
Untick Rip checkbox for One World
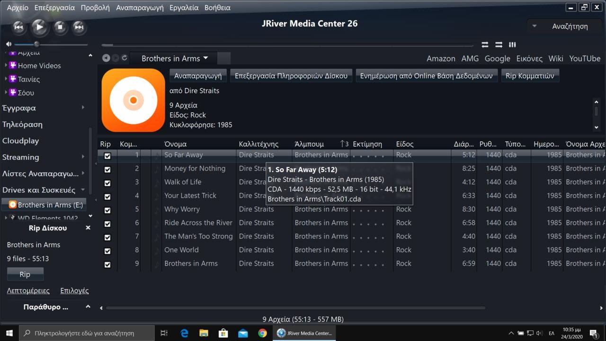[x=107, y=251]
